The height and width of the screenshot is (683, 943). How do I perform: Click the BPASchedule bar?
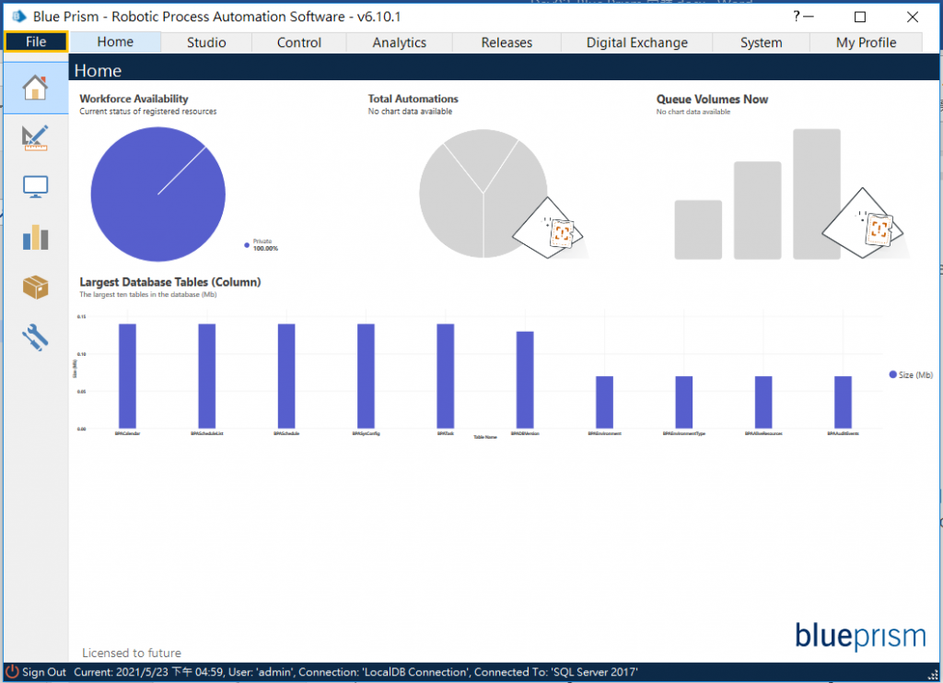pyautogui.click(x=286, y=376)
